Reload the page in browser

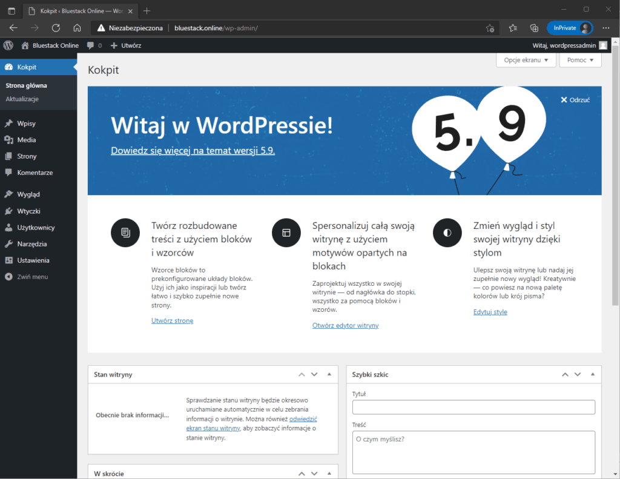56,28
